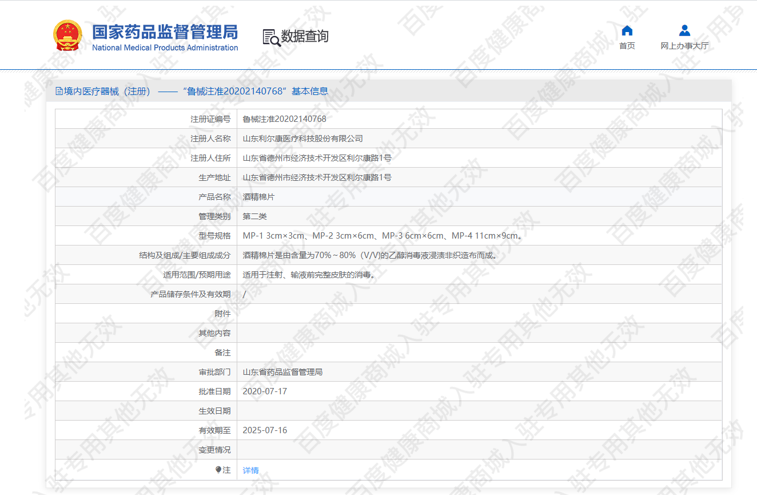Click the 型号规格 label
Image resolution: width=757 pixels, height=495 pixels.
point(214,236)
